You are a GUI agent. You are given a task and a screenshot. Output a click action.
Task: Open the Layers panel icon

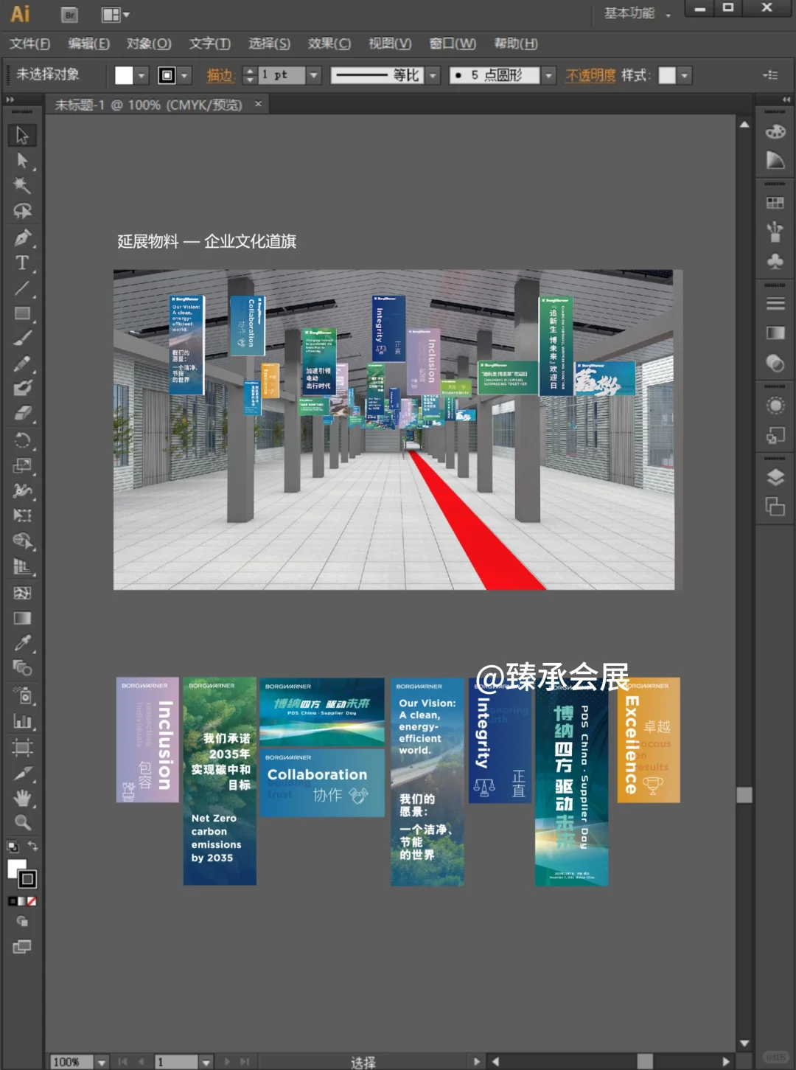tap(775, 477)
